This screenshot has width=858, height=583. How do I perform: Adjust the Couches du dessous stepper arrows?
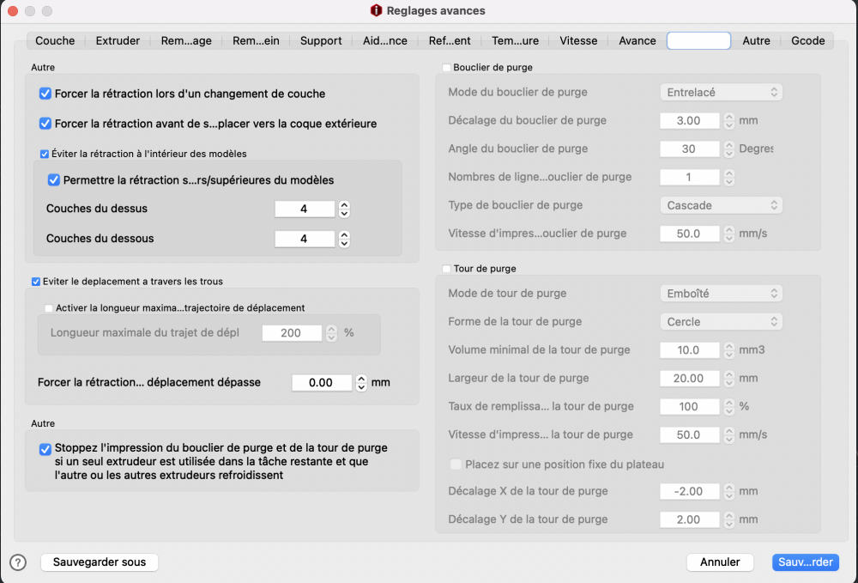click(x=344, y=239)
